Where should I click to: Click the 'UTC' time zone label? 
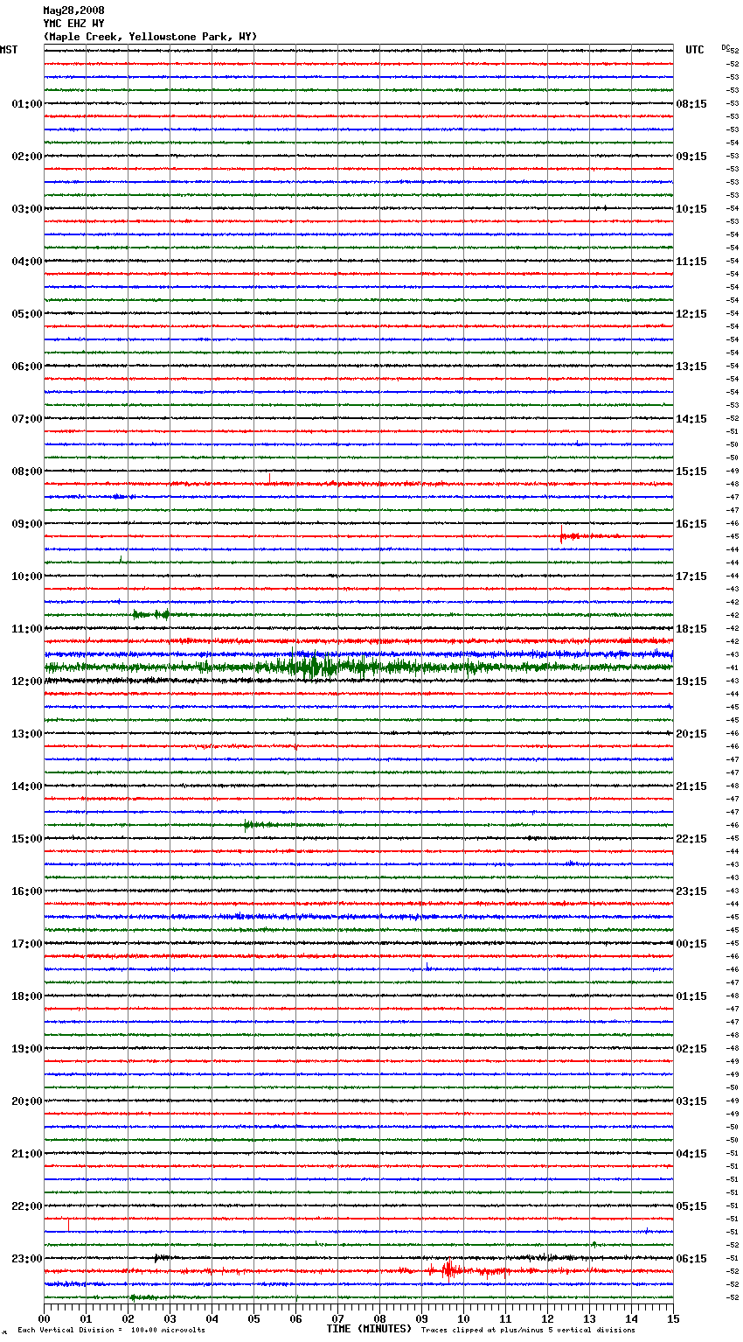(x=695, y=50)
